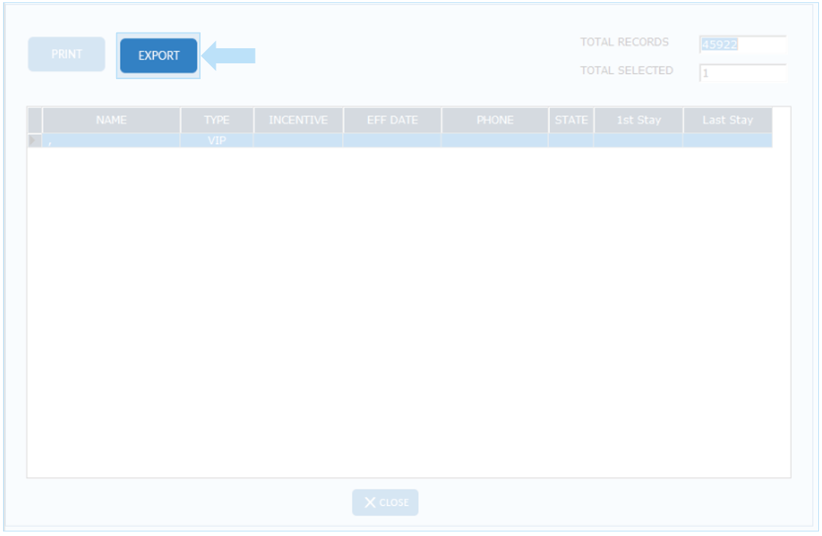
Task: Click the first row's PHONE cell
Action: tap(495, 140)
